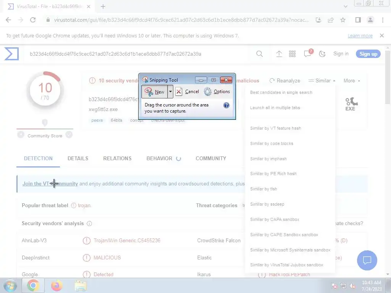Screen dimensions: 391x293
Task: Open the File Explorer taskbar icon
Action: 80,285
